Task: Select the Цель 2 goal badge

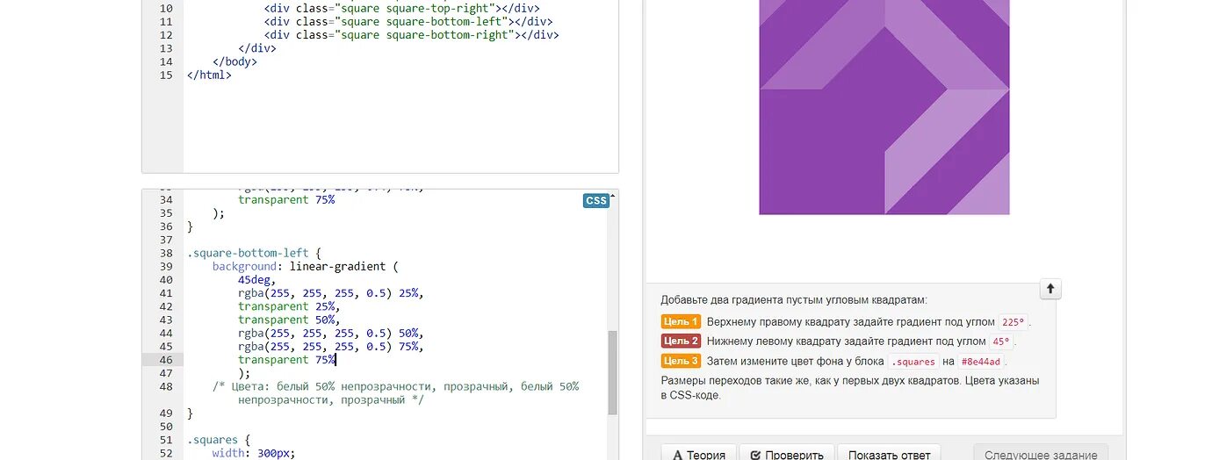Action: pos(681,341)
